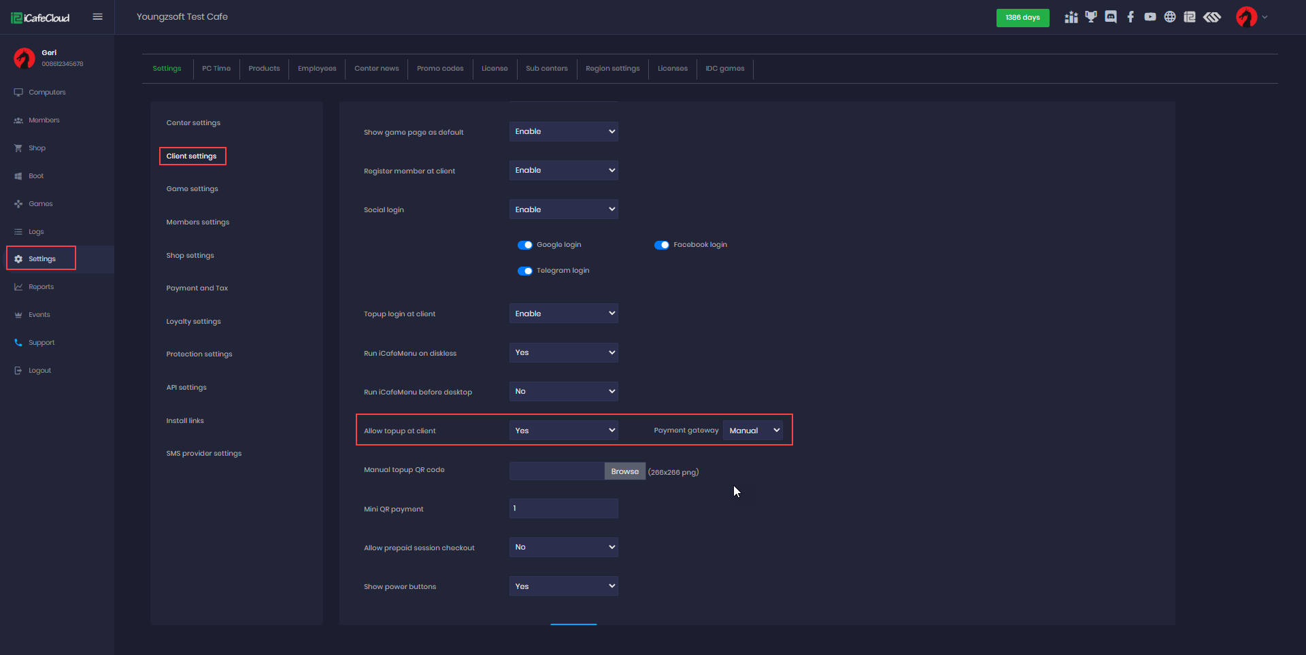This screenshot has width=1306, height=655.
Task: Click the green 1386 days button
Action: (x=1022, y=18)
